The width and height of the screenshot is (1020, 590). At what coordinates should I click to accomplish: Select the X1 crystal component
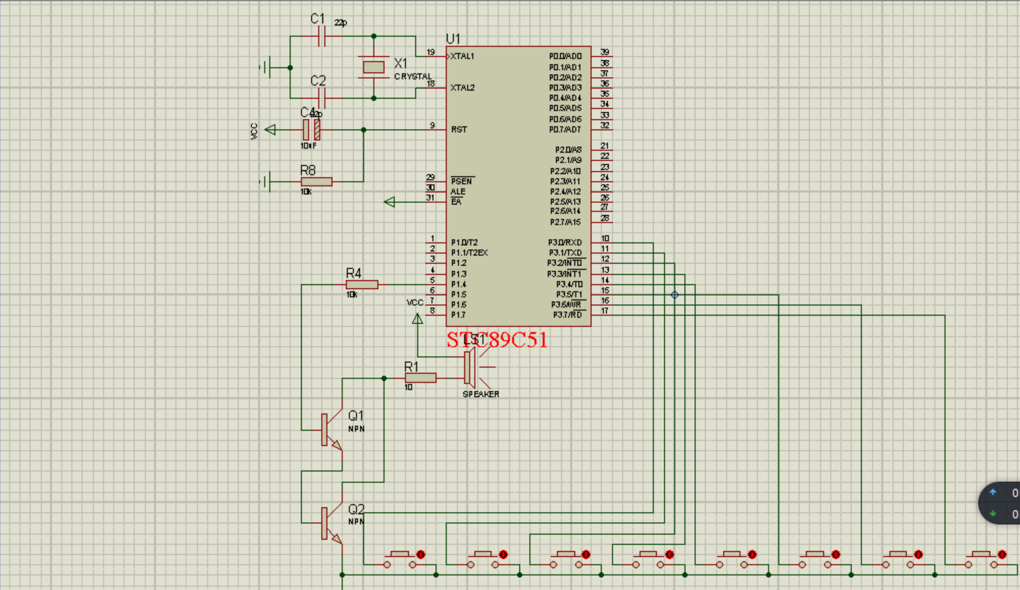click(x=373, y=67)
